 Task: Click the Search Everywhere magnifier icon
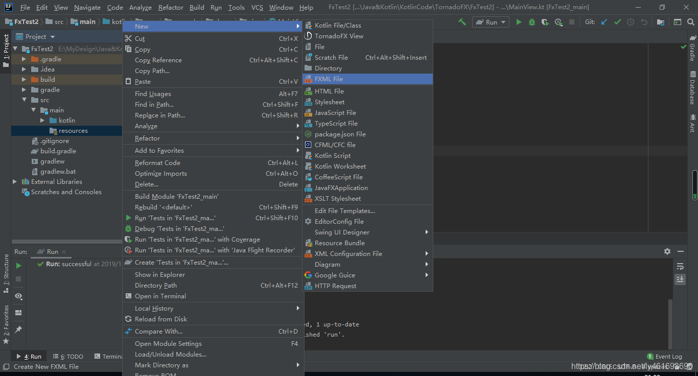coord(690,22)
